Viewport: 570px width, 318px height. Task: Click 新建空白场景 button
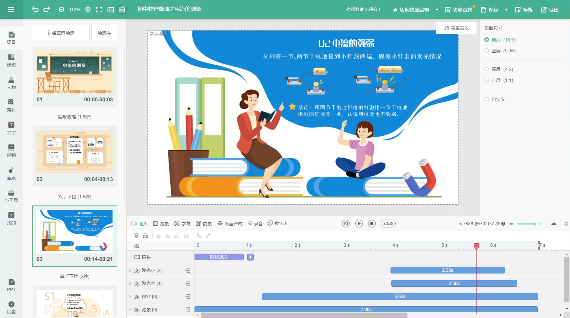pos(61,32)
